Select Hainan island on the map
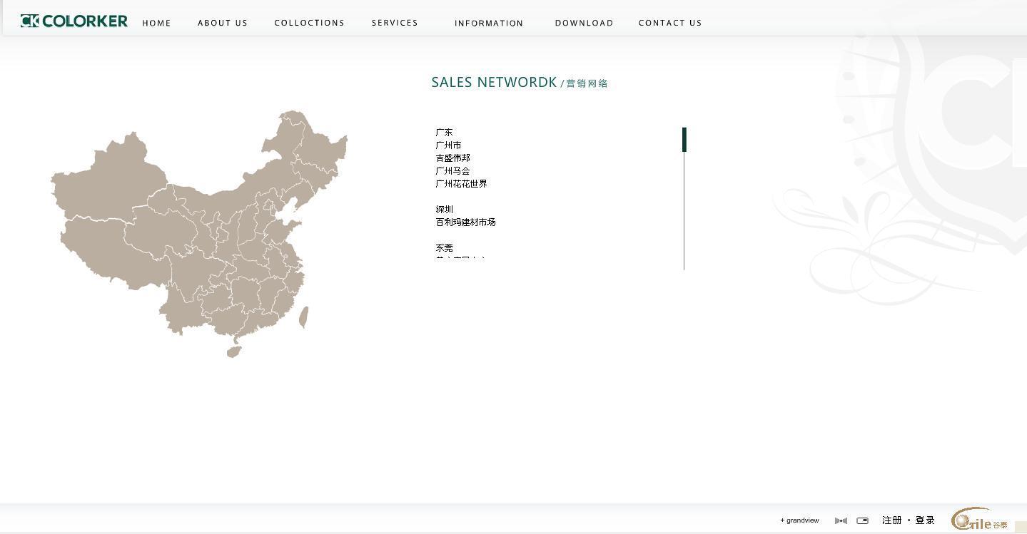Image resolution: width=1027 pixels, height=534 pixels. [233, 351]
